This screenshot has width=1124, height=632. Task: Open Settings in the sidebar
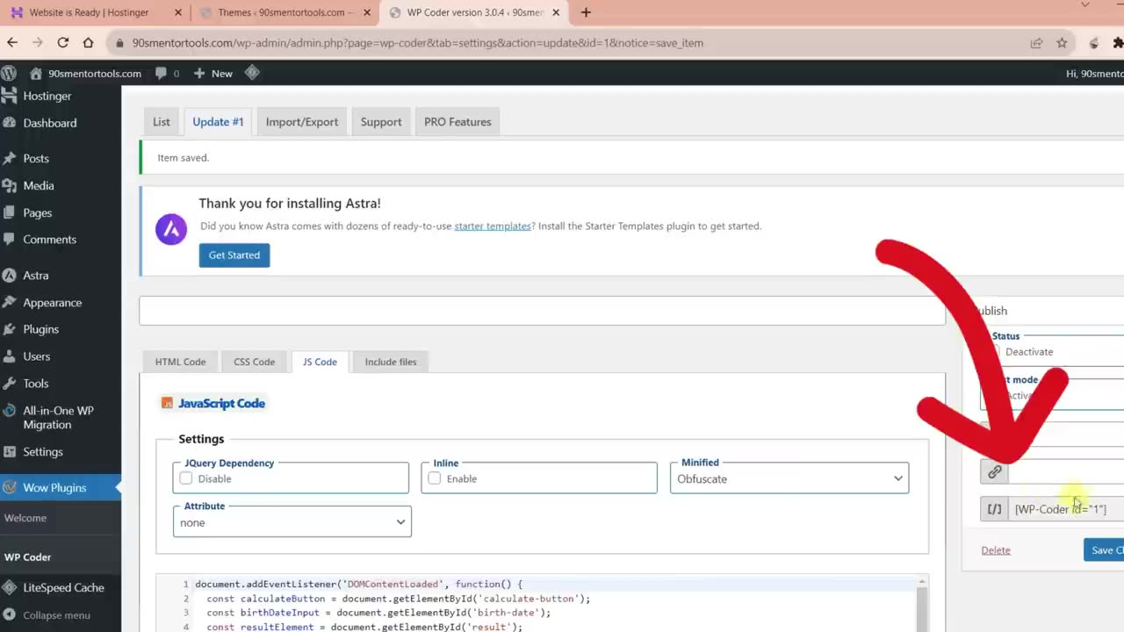(x=42, y=452)
